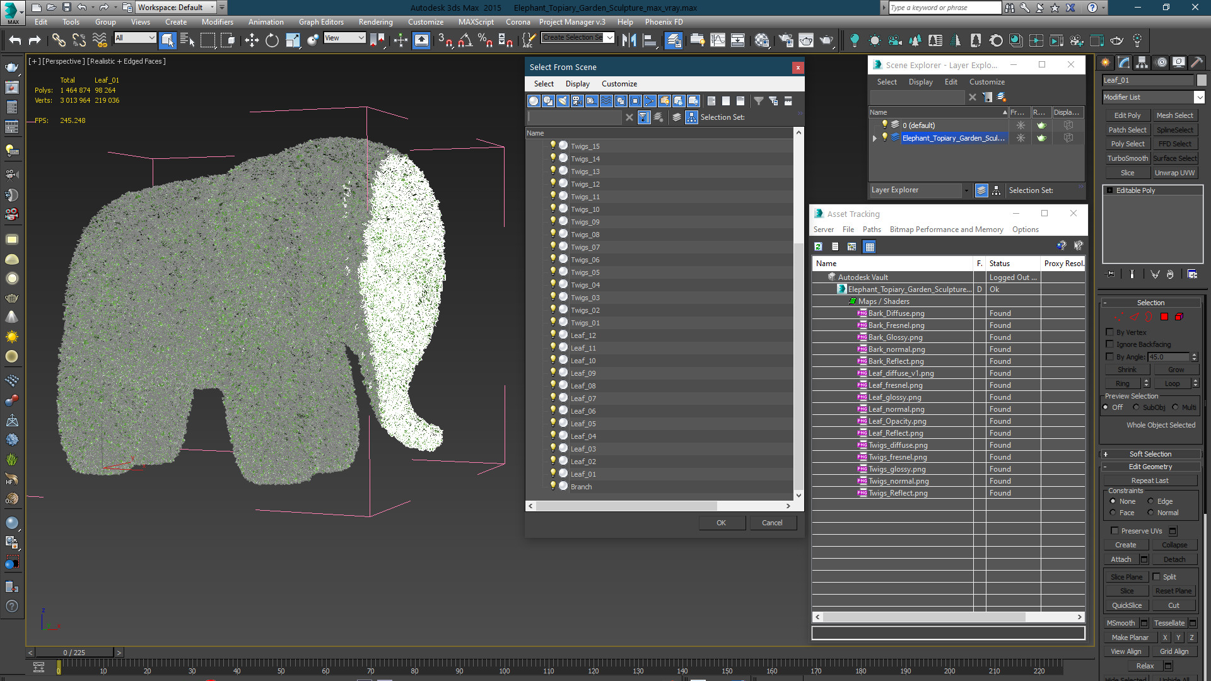This screenshot has height=681, width=1211.
Task: Select Leaf_diffuse_v1.png in Asset Tracking
Action: [x=901, y=373]
